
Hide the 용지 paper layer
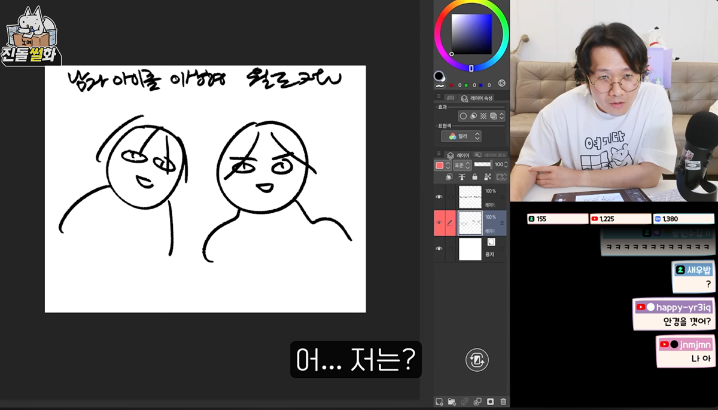pyautogui.click(x=439, y=248)
